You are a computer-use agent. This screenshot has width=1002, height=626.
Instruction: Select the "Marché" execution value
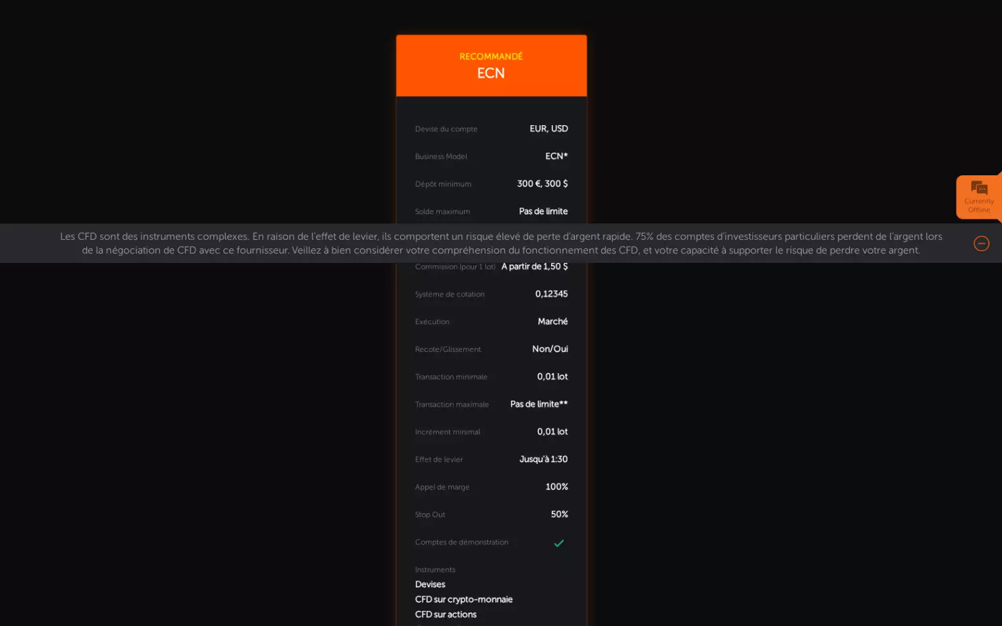pyautogui.click(x=552, y=322)
